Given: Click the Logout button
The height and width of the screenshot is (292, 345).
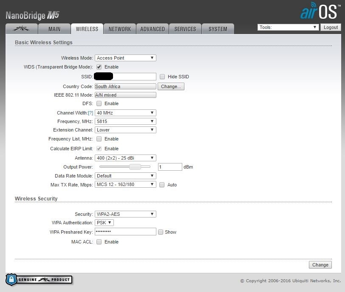Looking at the screenshot, I should [x=331, y=27].
